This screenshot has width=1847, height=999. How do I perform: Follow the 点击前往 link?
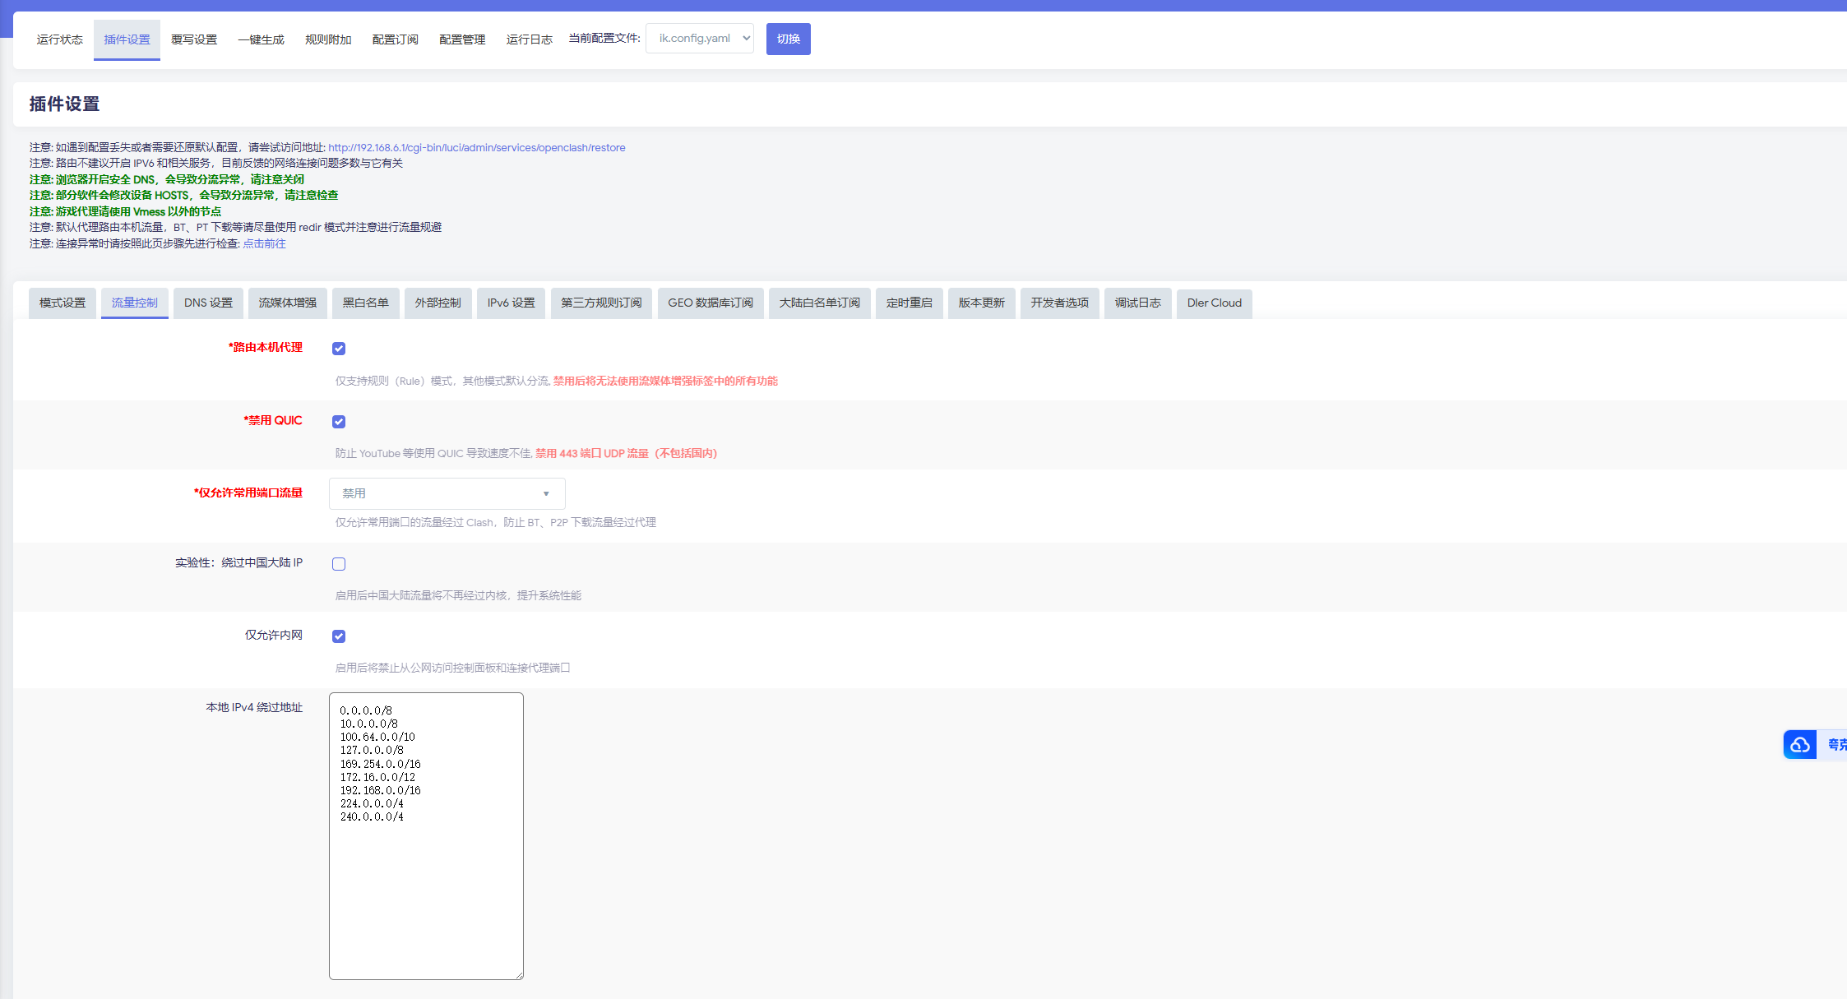coord(264,243)
